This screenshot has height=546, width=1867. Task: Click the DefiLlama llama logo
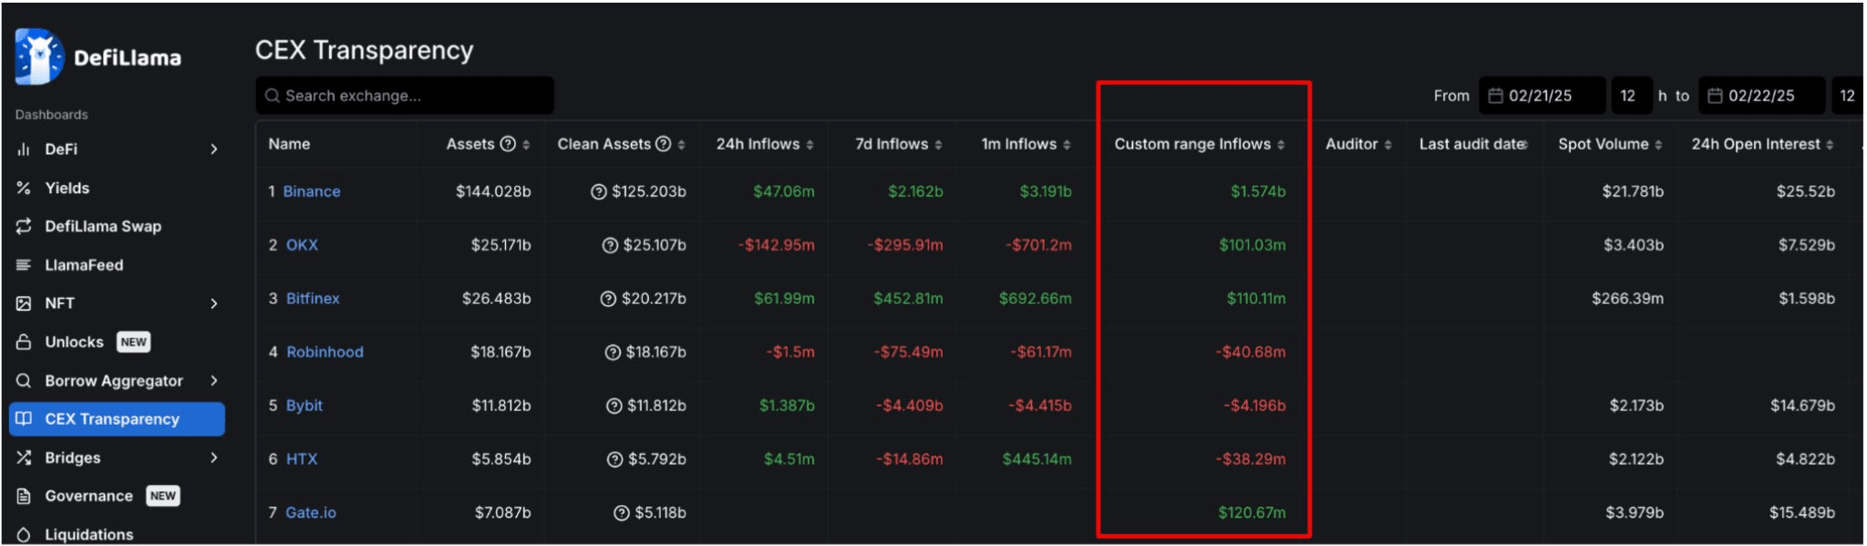[x=39, y=57]
